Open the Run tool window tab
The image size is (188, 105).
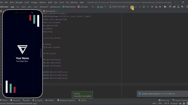click(83, 100)
